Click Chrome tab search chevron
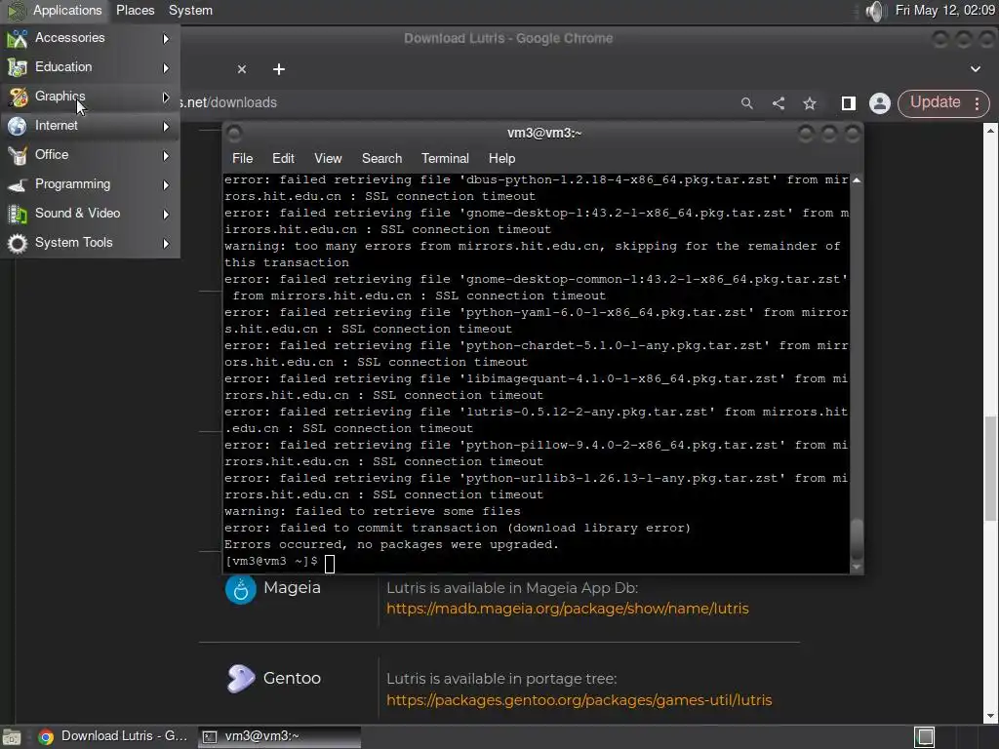The height and width of the screenshot is (749, 999). 976,69
